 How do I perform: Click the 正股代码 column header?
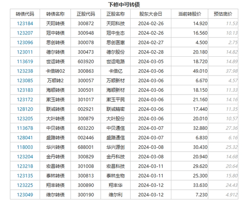tap(86, 14)
